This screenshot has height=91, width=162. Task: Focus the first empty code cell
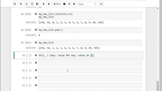(90, 63)
